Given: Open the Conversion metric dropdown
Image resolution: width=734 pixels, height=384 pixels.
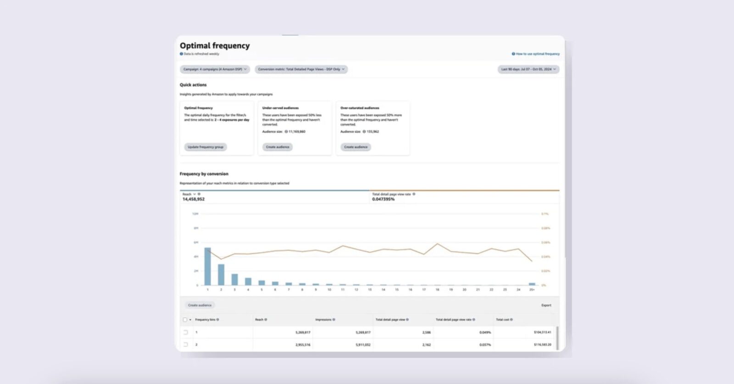Looking at the screenshot, I should [x=301, y=69].
